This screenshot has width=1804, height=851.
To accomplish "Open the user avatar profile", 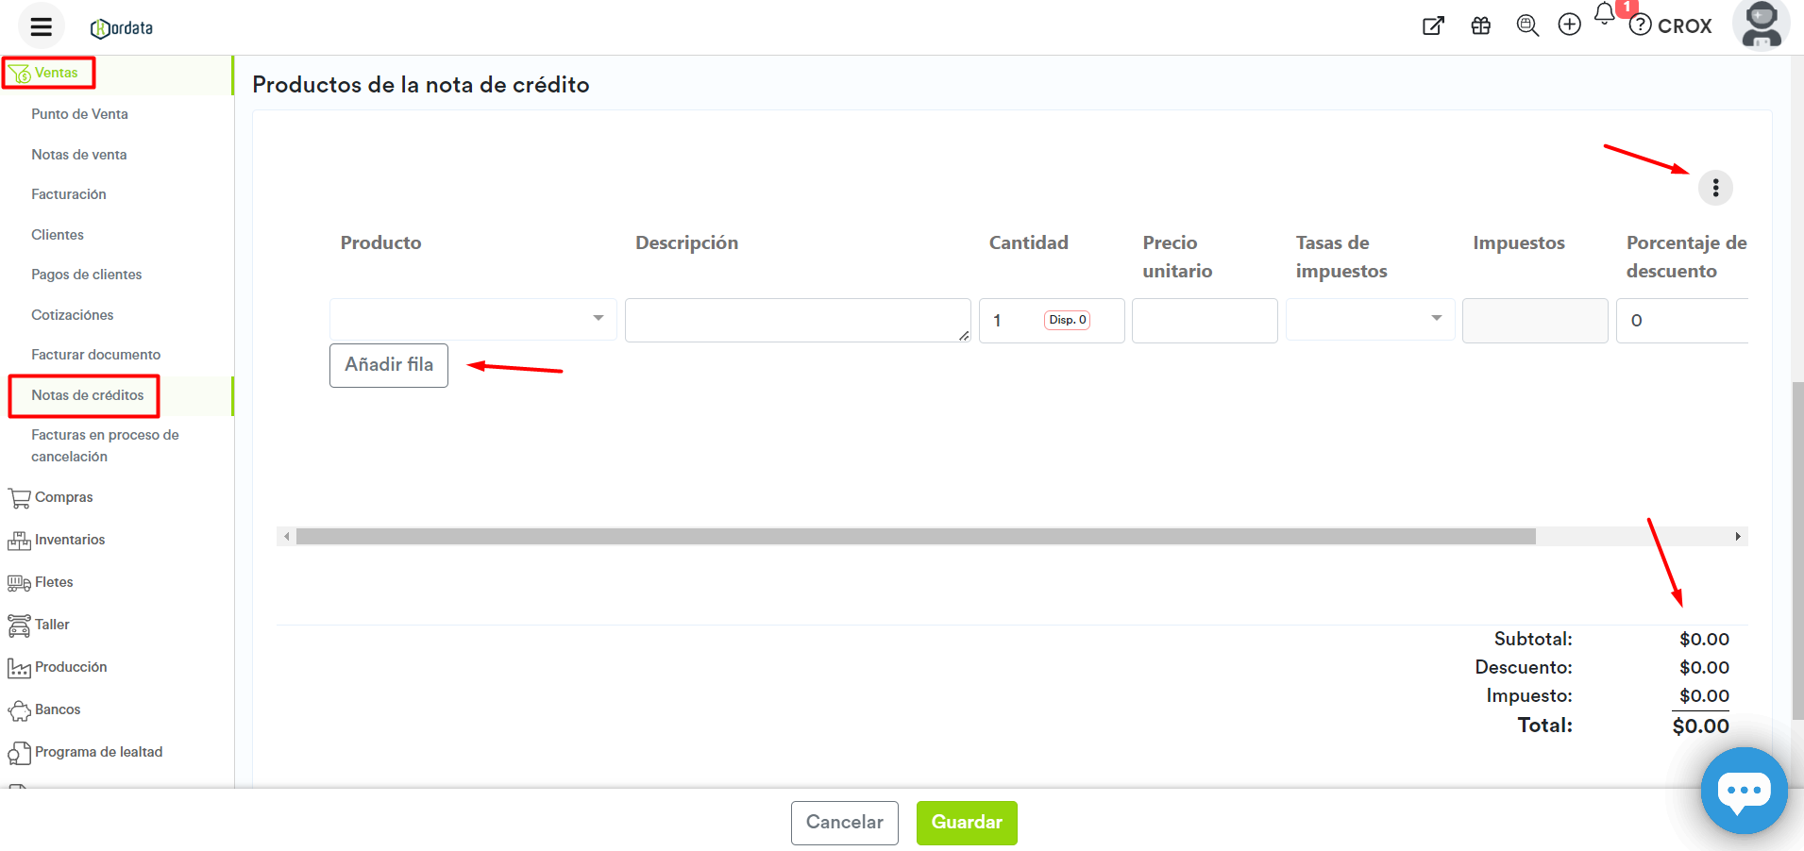I will click(x=1761, y=25).
